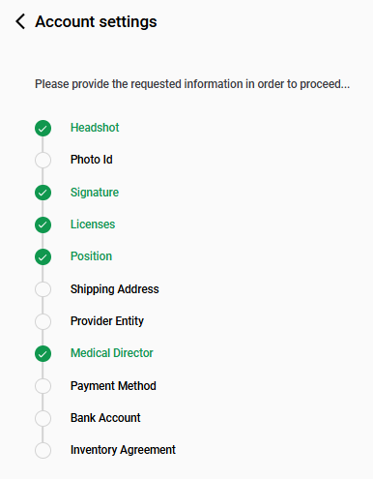Open the Inventory Agreement step
Viewport: 373px width, 479px height.
coord(123,450)
